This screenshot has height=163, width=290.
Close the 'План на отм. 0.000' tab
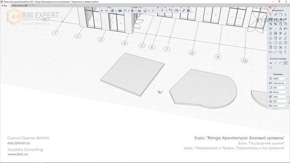pyautogui.click(x=29, y=5)
